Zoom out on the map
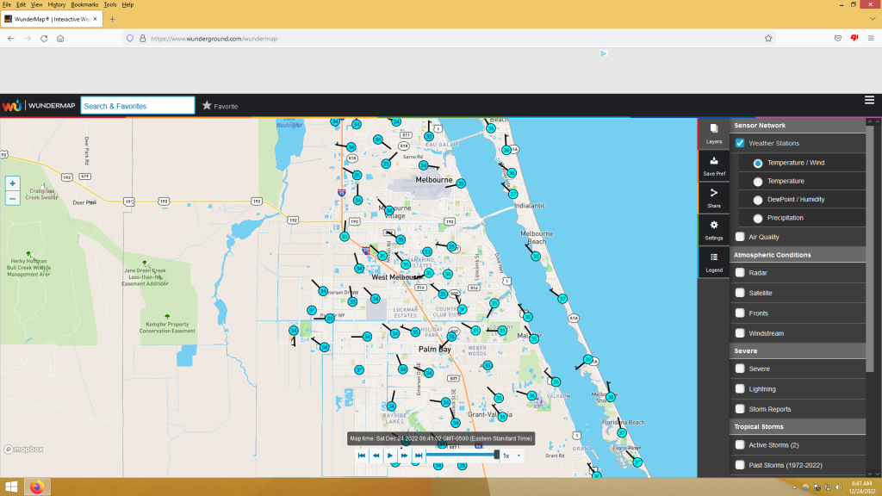Image resolution: width=882 pixels, height=496 pixels. point(12,199)
